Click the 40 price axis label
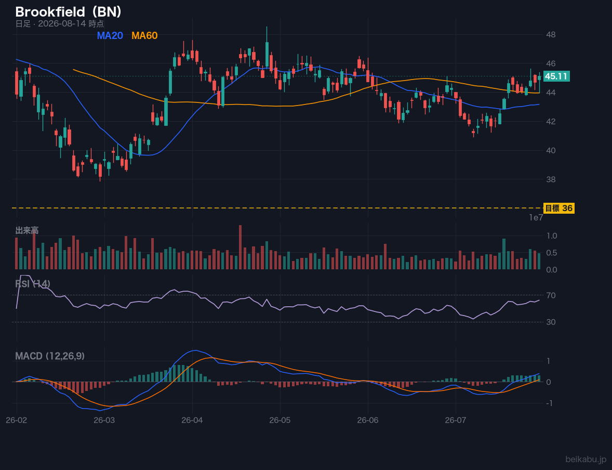612x470 pixels. point(551,150)
